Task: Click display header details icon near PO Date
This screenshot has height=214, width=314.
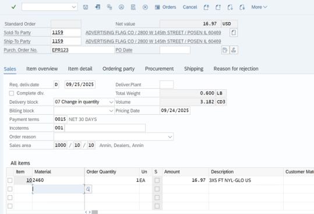Action: [225, 50]
